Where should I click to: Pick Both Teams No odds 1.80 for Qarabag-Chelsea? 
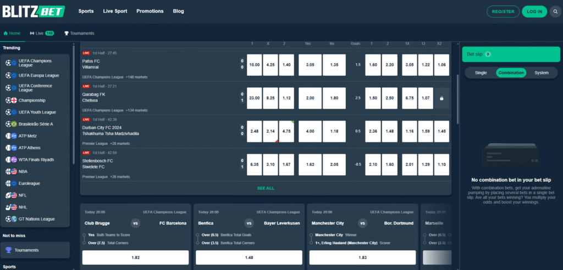click(x=334, y=98)
